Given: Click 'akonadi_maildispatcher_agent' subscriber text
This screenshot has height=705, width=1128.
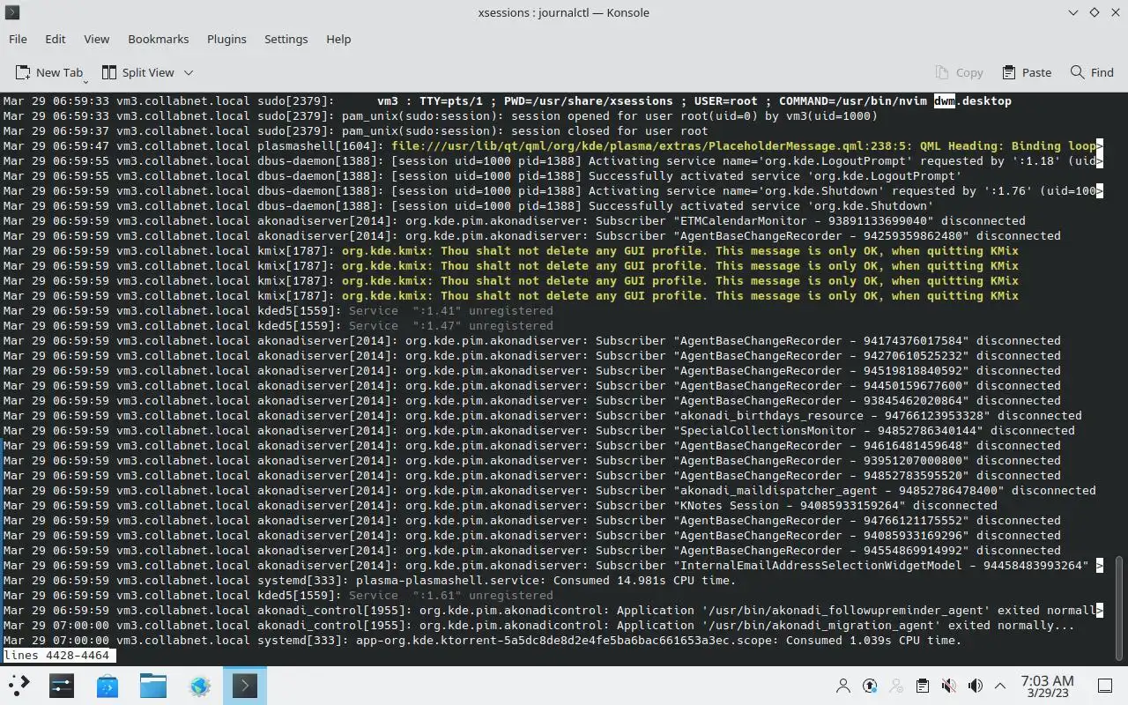Looking at the screenshot, I should pyautogui.click(x=779, y=491).
